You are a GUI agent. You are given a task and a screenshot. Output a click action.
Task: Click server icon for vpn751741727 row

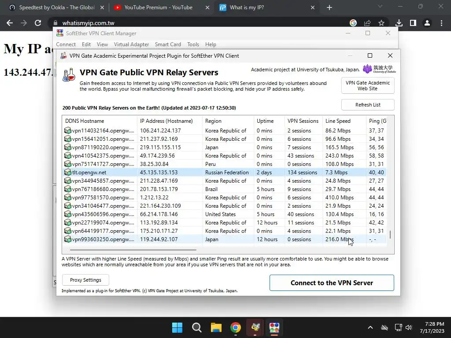[67, 164]
